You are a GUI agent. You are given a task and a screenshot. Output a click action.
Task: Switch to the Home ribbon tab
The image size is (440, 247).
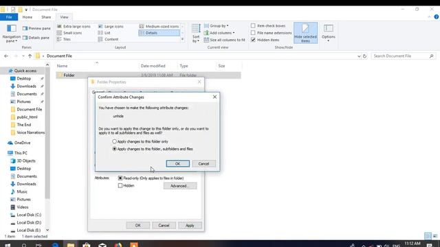(x=27, y=17)
